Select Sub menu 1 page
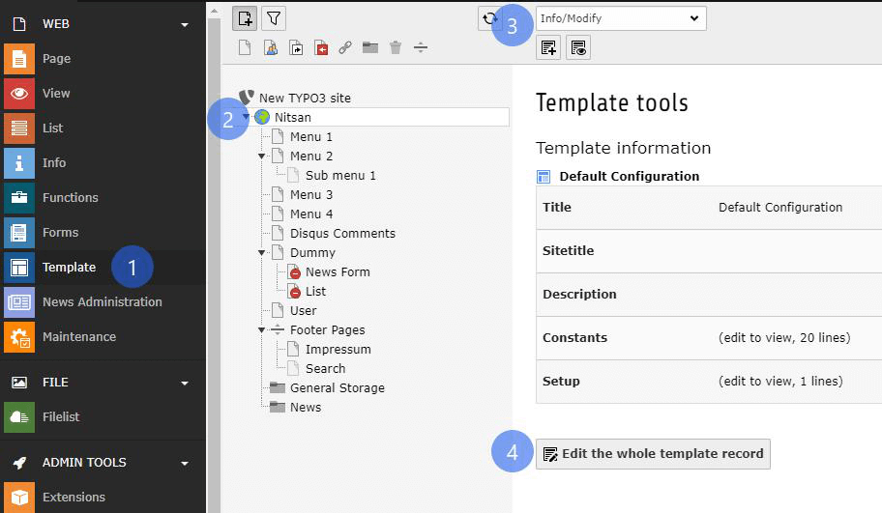Screen dimensions: 882x513 [x=340, y=175]
